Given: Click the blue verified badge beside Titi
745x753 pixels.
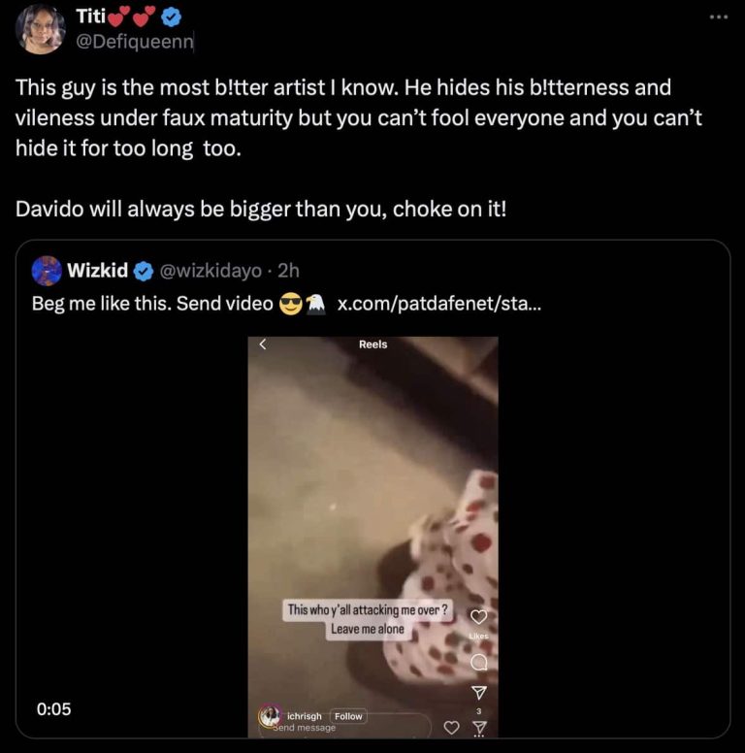Looking at the screenshot, I should pyautogui.click(x=173, y=17).
